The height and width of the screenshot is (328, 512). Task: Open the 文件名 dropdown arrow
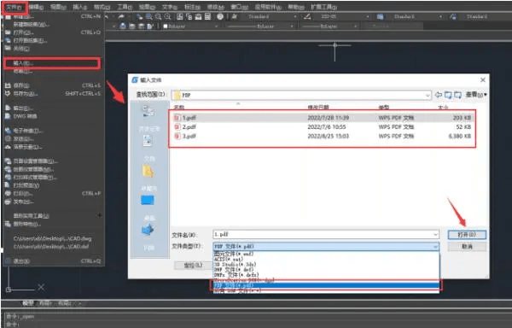[435, 235]
